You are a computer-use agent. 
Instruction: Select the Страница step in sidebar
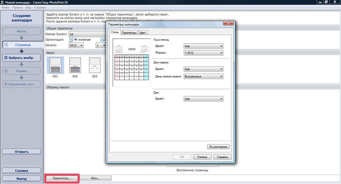(x=23, y=45)
